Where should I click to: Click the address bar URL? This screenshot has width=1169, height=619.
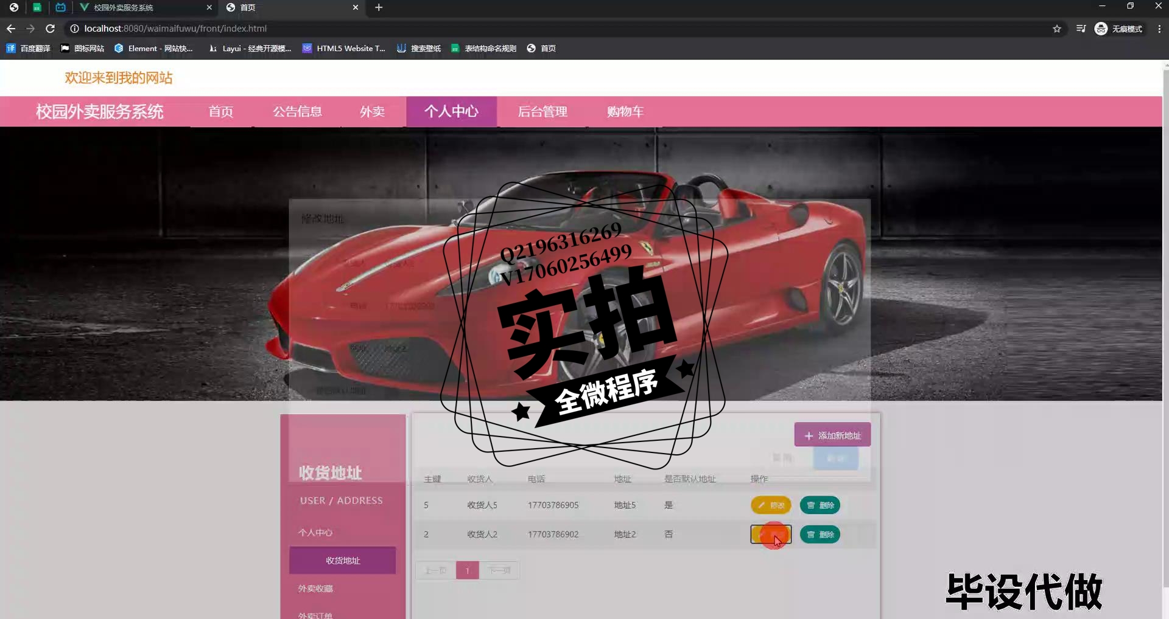(175, 29)
